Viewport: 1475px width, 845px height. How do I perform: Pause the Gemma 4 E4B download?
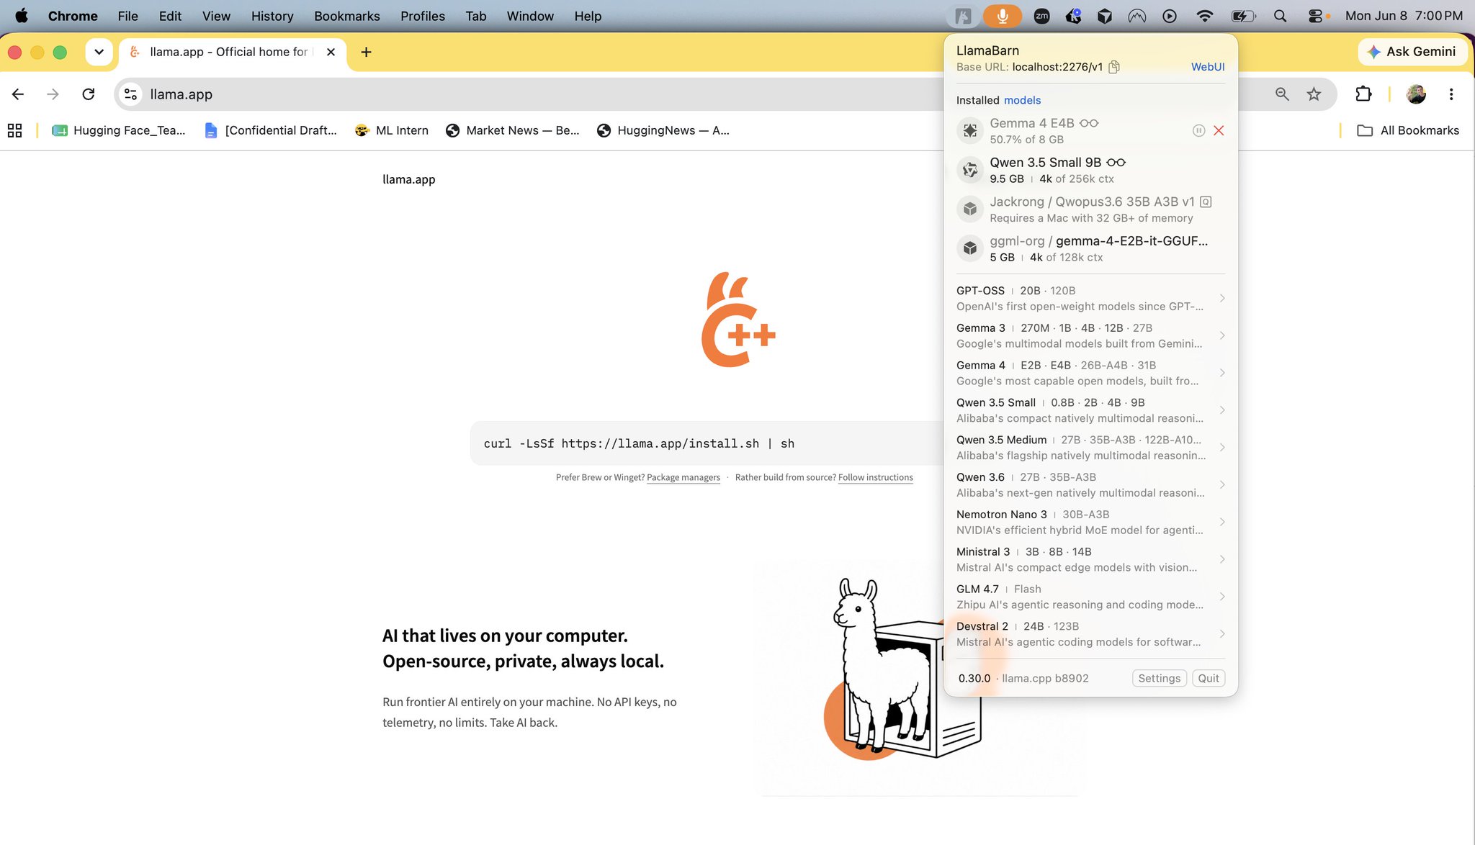pos(1198,130)
